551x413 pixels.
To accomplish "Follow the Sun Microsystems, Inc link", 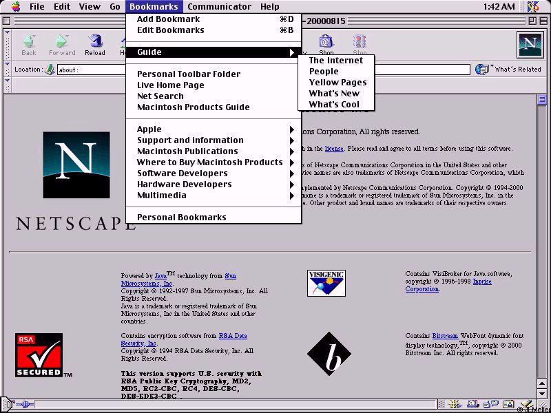I will (147, 284).
